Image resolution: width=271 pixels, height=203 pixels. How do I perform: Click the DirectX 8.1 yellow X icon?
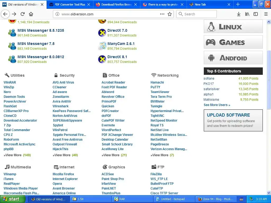[x=102, y=59]
